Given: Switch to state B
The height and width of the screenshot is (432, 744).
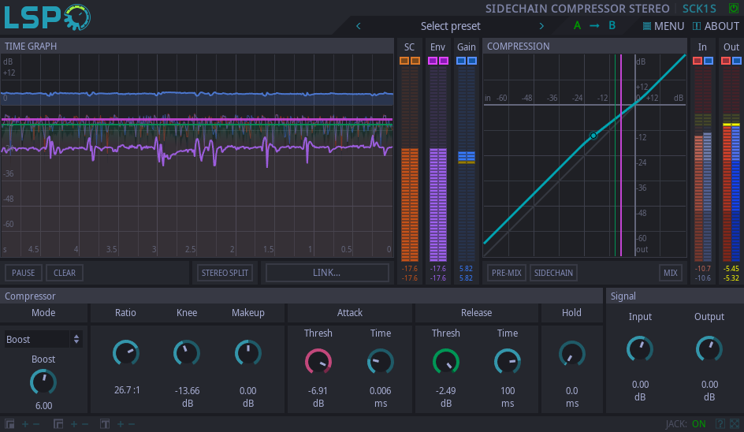Looking at the screenshot, I should [612, 26].
